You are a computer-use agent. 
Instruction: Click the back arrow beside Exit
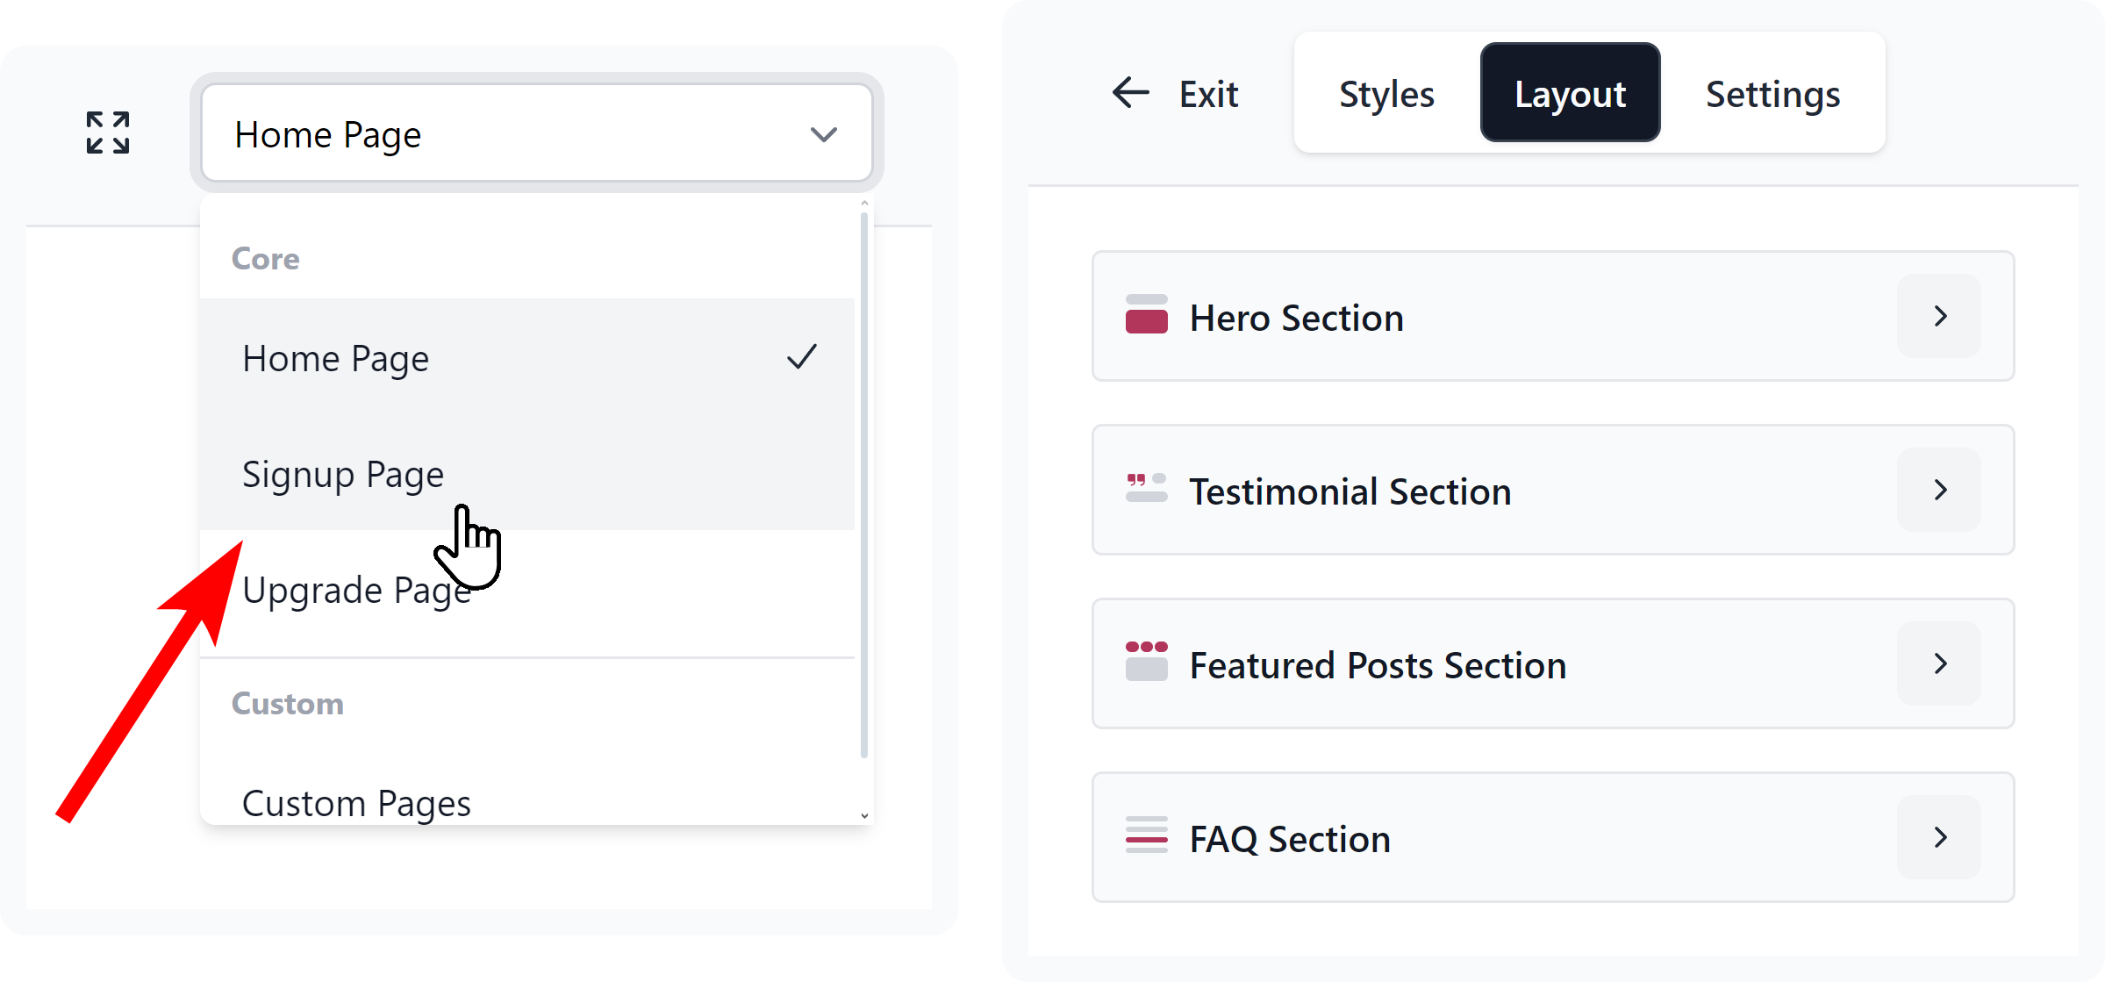1131,92
